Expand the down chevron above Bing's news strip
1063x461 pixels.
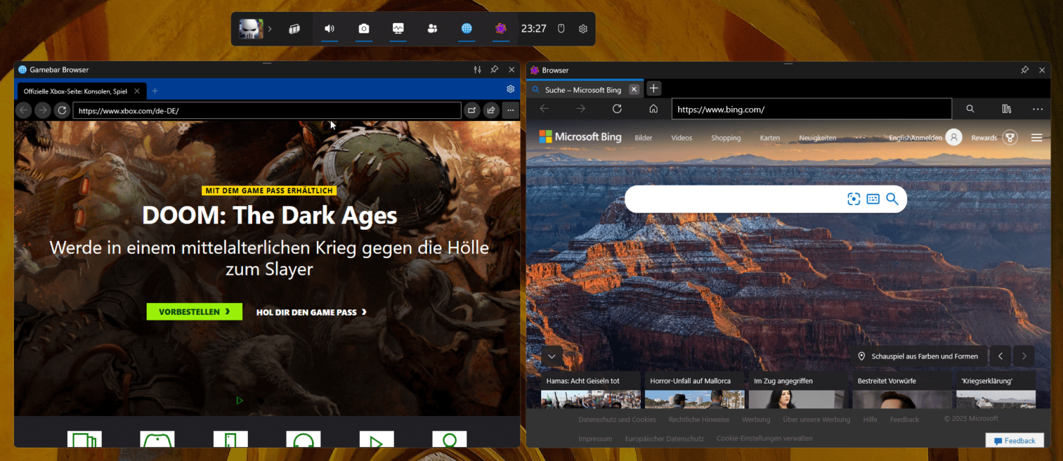[552, 356]
